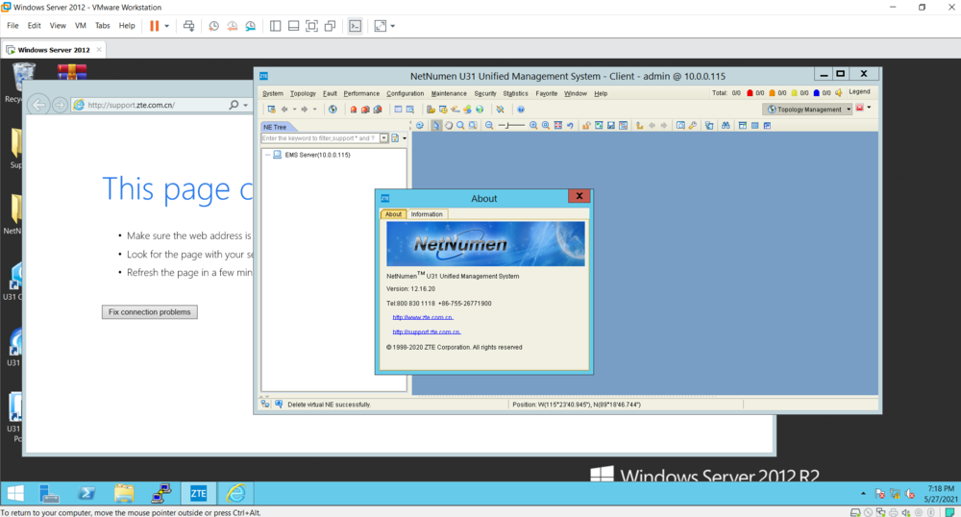Open the Fault menu
Screen dimensions: 961x517
(330, 93)
